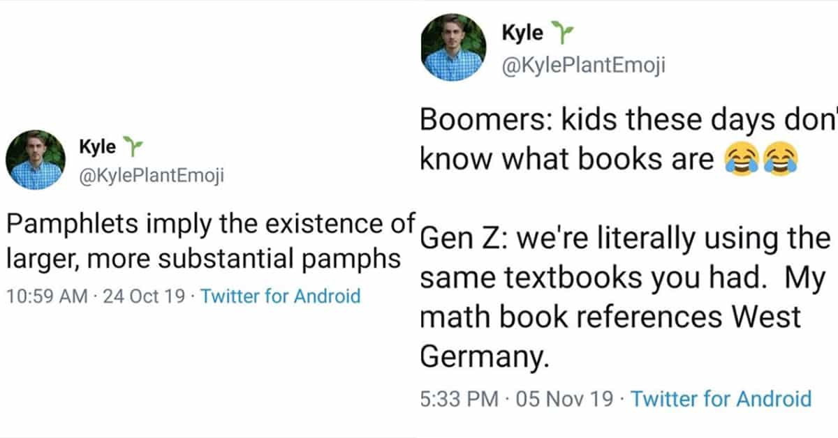Image resolution: width=838 pixels, height=438 pixels.
Task: Open the Twitter for Android link under pamphlets tweet
Action: (x=280, y=296)
